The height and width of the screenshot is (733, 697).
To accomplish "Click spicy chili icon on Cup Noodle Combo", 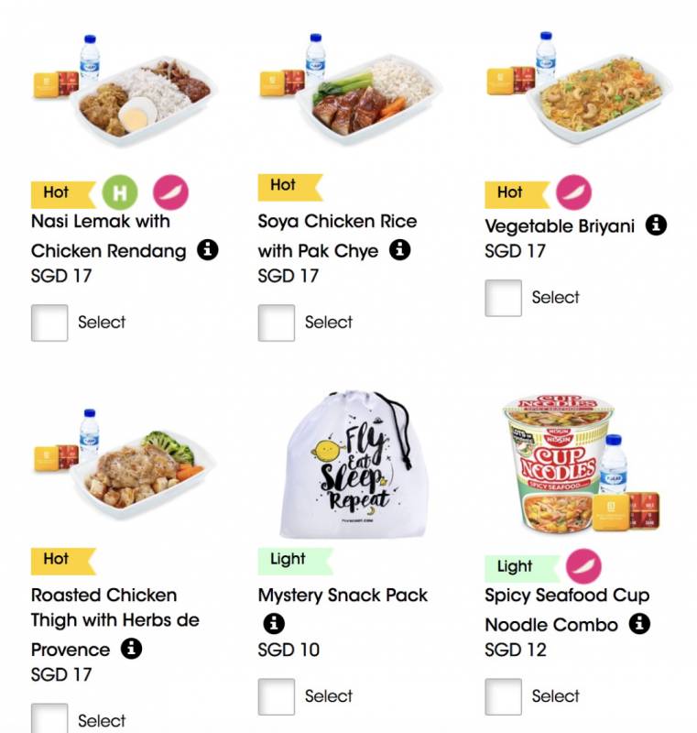I will click(583, 566).
